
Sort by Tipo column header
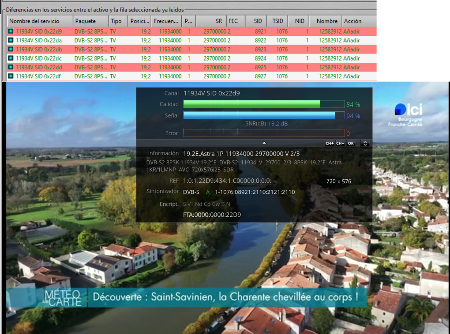pos(118,21)
